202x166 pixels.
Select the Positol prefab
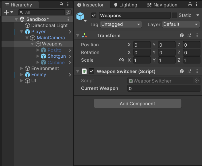click(x=55, y=50)
